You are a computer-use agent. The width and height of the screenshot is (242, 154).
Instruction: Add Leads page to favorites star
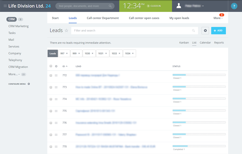click(x=66, y=31)
